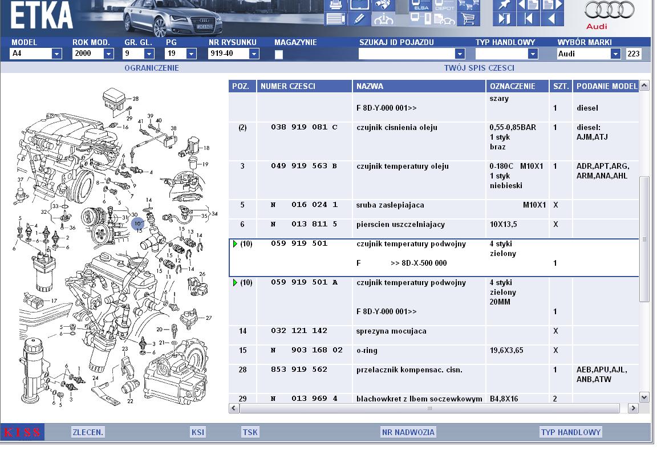Viewport: 657px width, 475px height.
Task: Click the SZUKAJ ID POJAZDU input field
Action: click(407, 54)
